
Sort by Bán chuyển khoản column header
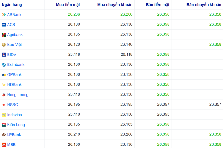204,5
